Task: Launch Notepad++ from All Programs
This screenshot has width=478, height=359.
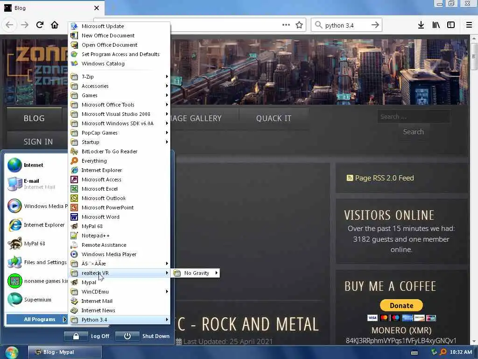Action: (119, 236)
